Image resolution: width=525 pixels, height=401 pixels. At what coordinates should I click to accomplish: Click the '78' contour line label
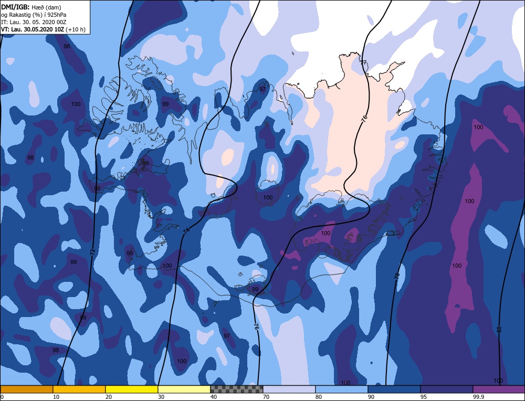(397, 276)
